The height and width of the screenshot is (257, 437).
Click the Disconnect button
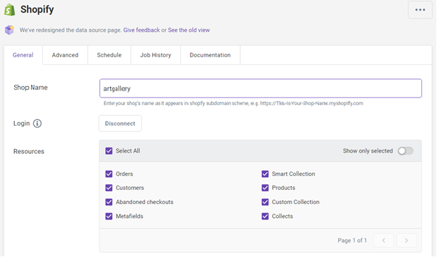120,124
